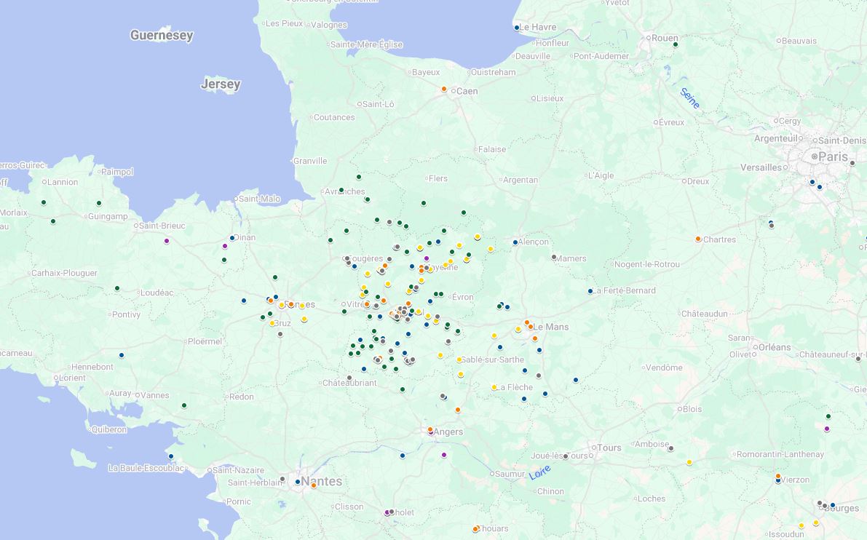Click the Lorient town label
Screen dimensions: 867x540
pos(72,378)
